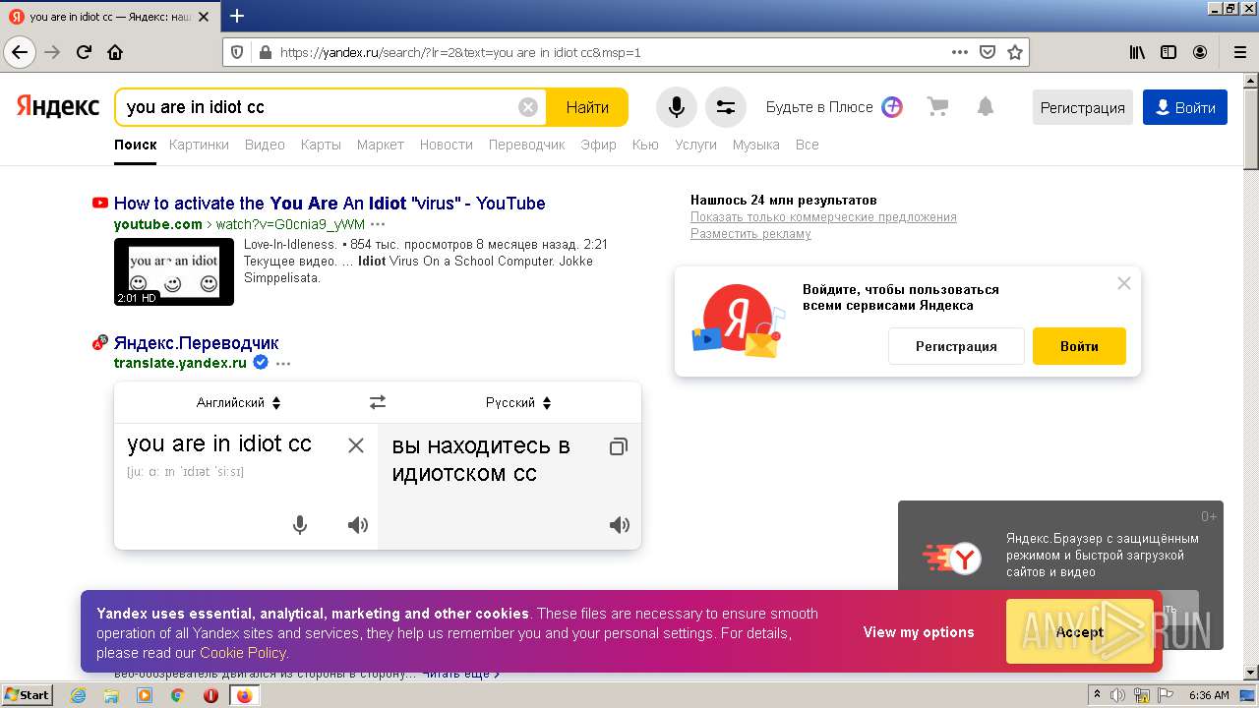Switch to the Карты tab
Viewport: 1259px width, 708px height.
pyautogui.click(x=321, y=145)
